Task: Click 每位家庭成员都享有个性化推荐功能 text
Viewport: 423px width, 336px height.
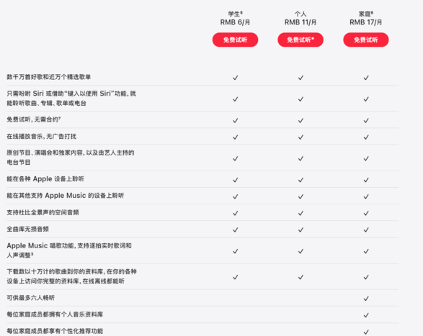Action: coord(55,331)
